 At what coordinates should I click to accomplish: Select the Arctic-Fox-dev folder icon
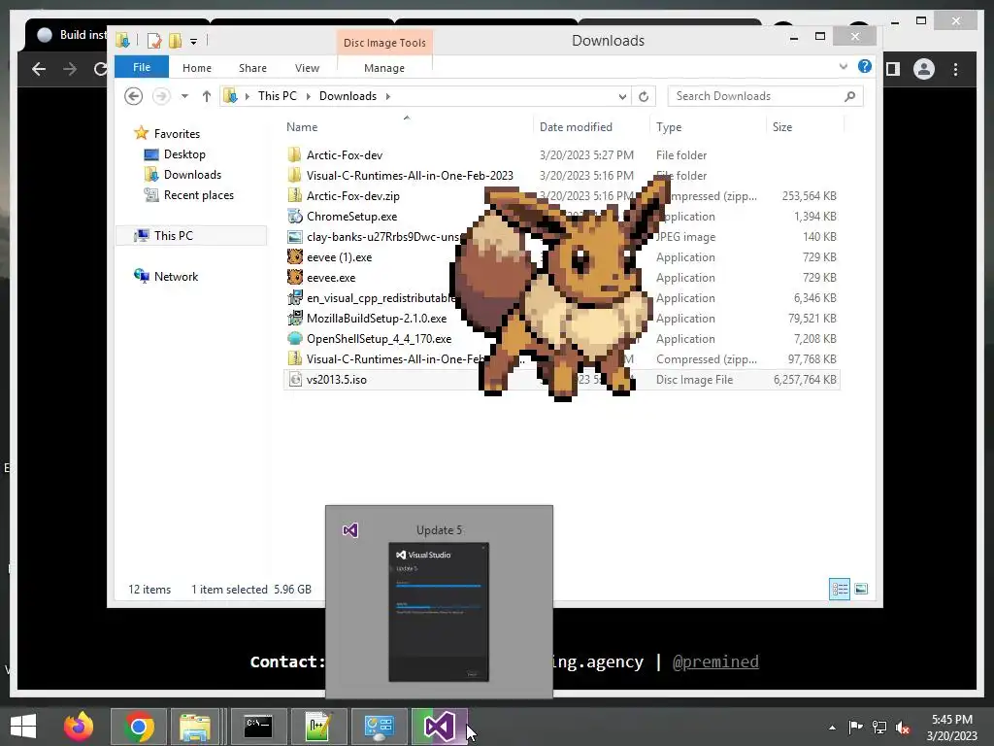pos(295,154)
